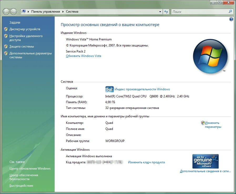The image size is (236, 194).
Task: Open Дополнительные параметры системы
Action: click(x=30, y=55)
